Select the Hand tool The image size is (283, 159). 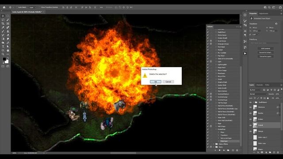(x=8, y=50)
